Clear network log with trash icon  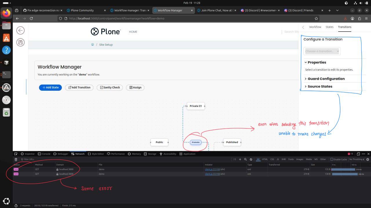(x=16, y=159)
